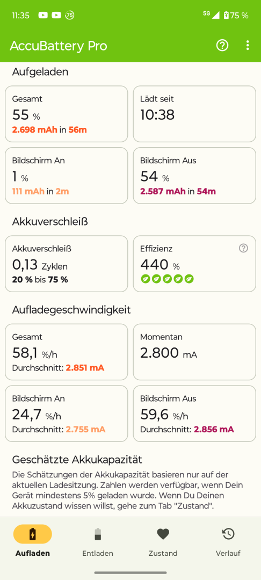
Task: Tap the battery icon above Entladen
Action: [x=98, y=534]
